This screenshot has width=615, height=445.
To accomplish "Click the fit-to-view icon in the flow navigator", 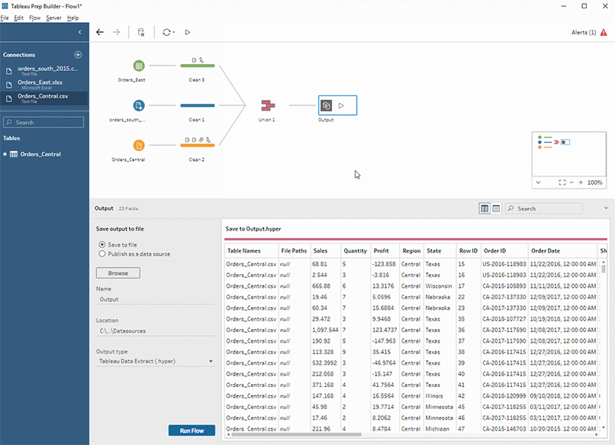I will [x=562, y=183].
